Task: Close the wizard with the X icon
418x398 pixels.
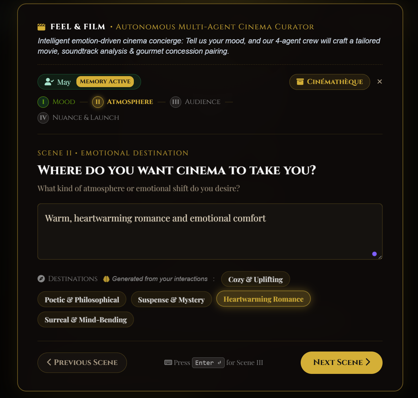Action: pyautogui.click(x=379, y=82)
